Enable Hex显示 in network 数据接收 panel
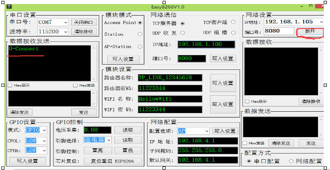330x170 pixels. [247, 101]
